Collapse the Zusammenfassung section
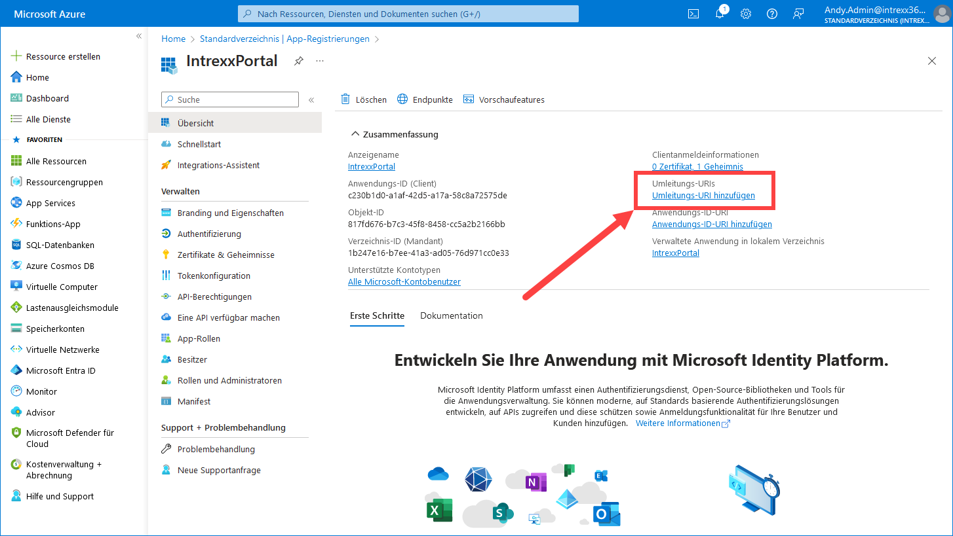 356,134
